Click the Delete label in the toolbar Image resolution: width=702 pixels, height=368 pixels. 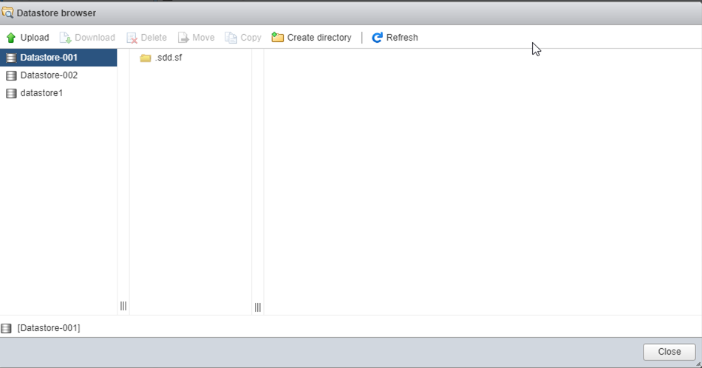click(x=154, y=38)
